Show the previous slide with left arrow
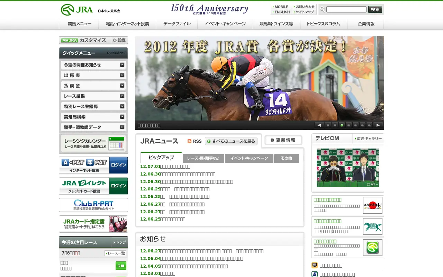The width and height of the screenshot is (443, 277). [x=319, y=125]
